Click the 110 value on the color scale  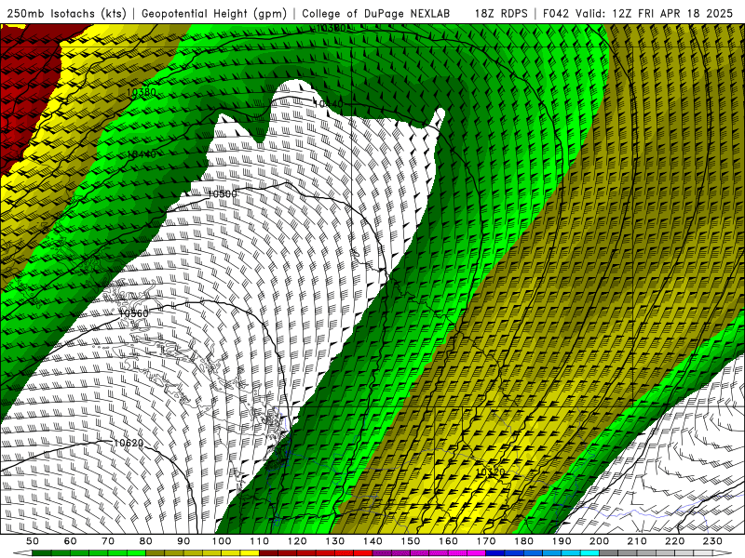(x=260, y=541)
